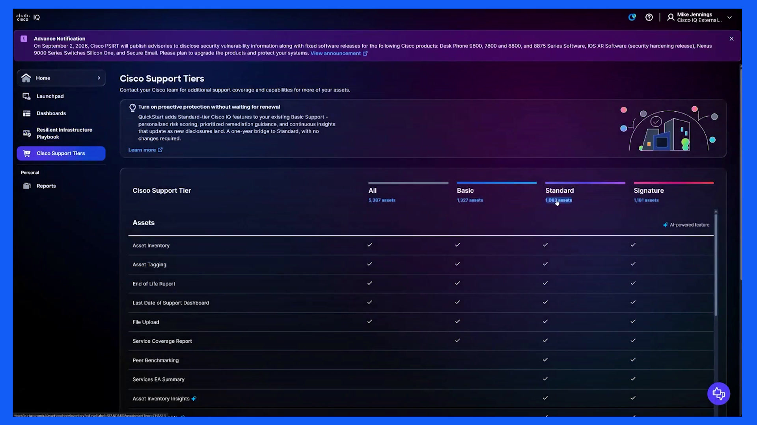Image resolution: width=757 pixels, height=425 pixels.
Task: Open the 1,327 assets link under Basic
Action: pyautogui.click(x=470, y=200)
